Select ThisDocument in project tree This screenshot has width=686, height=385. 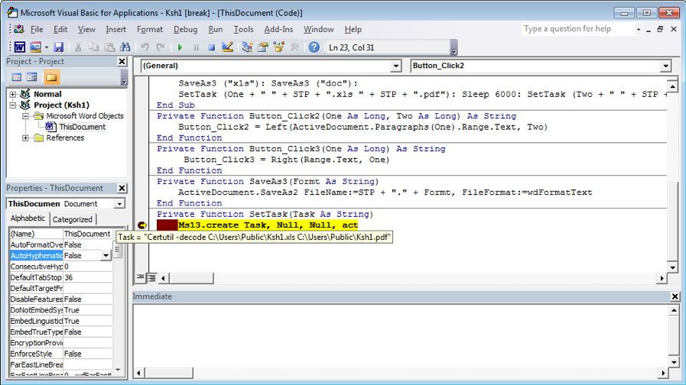83,127
